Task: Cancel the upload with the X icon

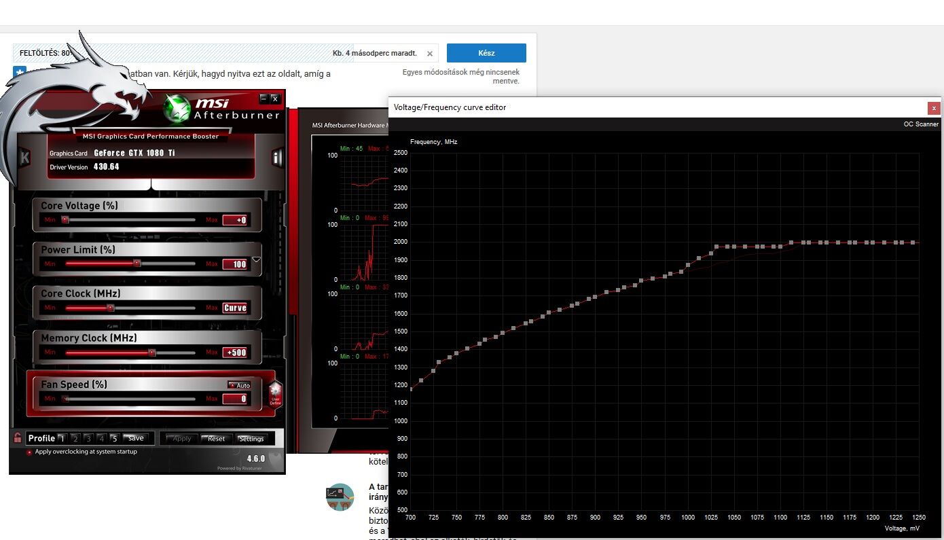Action: (x=430, y=54)
